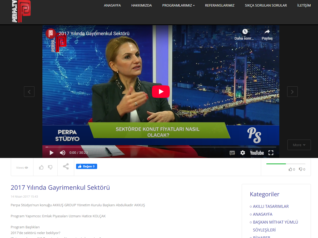Open the social share icon below video
The height and width of the screenshot is (238, 318).
point(66,167)
